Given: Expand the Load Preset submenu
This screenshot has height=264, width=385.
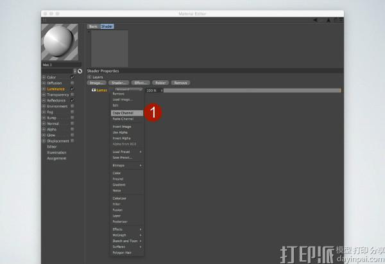Looking at the screenshot, I should (127, 152).
